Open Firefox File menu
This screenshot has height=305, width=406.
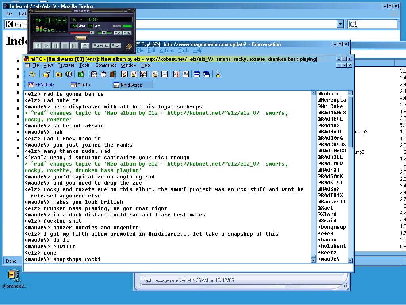[x=10, y=14]
